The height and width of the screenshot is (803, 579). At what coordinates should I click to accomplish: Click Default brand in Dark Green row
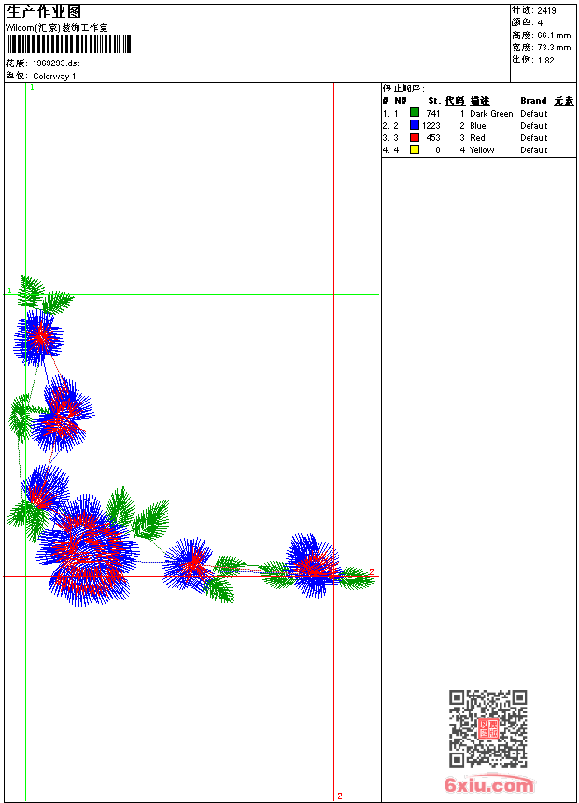[534, 114]
